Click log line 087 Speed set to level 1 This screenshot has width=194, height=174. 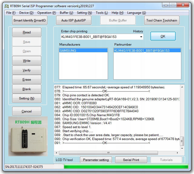pos(73,127)
